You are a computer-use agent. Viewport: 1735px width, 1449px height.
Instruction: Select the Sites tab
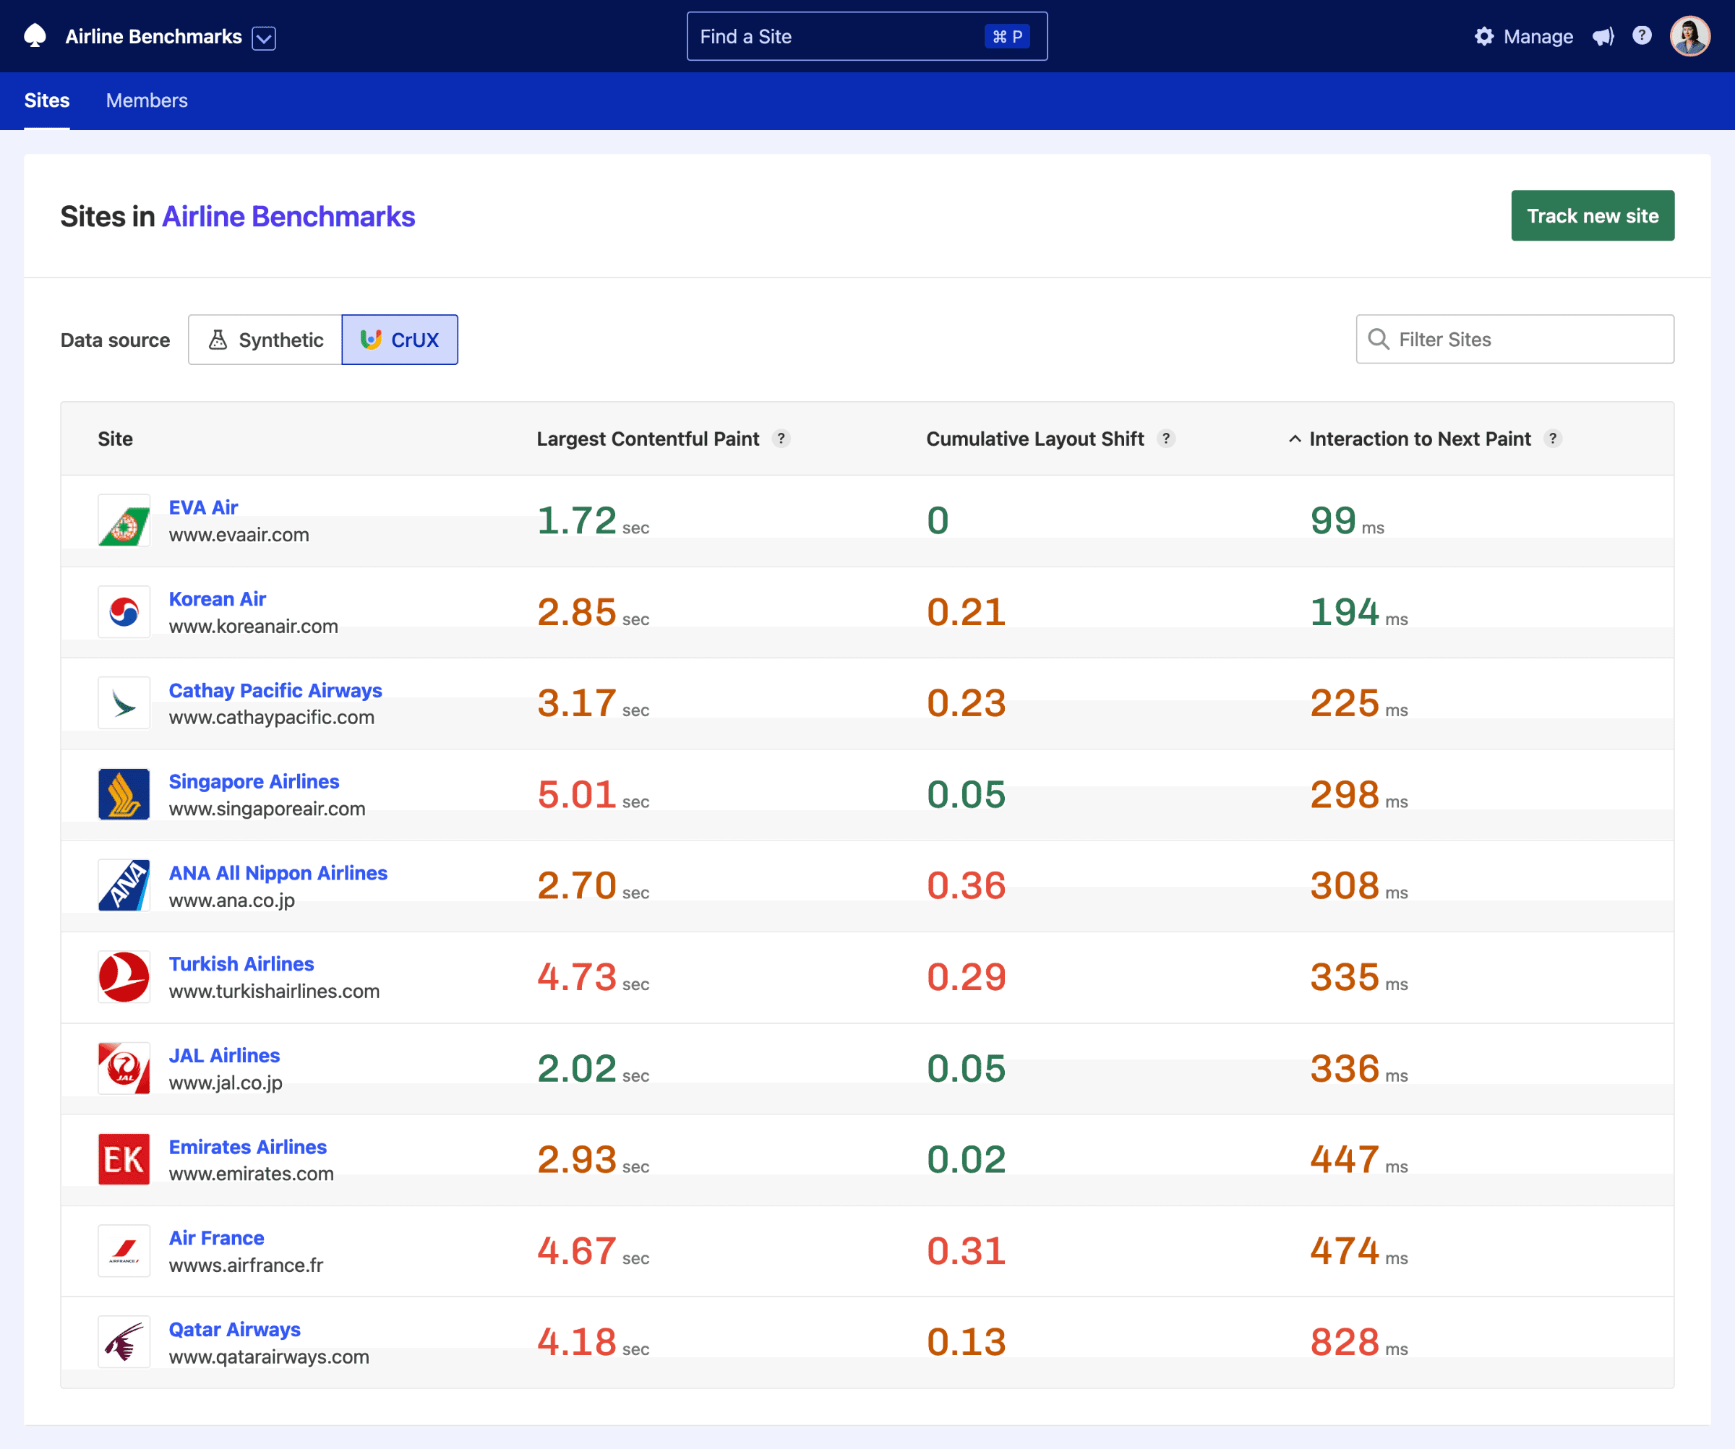(x=46, y=100)
